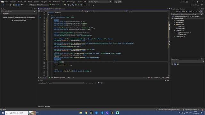Click Keine Probleme gefunden indicator

pyautogui.click(x=57, y=78)
